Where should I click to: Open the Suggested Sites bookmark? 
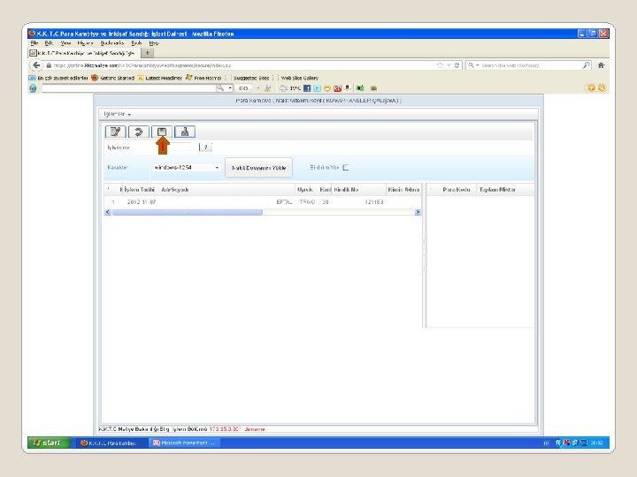point(251,78)
